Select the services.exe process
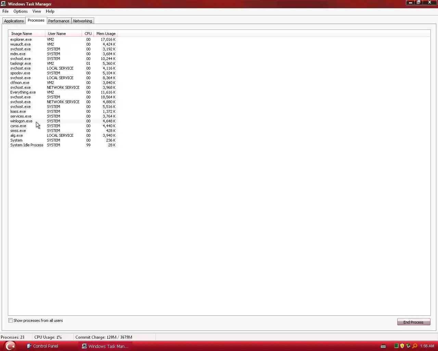Screen dimensions: 438x351 63,116
